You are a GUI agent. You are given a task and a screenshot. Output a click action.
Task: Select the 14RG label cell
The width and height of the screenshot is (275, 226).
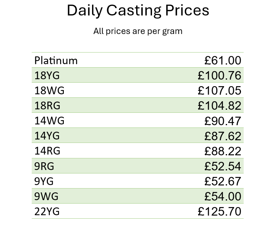coord(47,151)
